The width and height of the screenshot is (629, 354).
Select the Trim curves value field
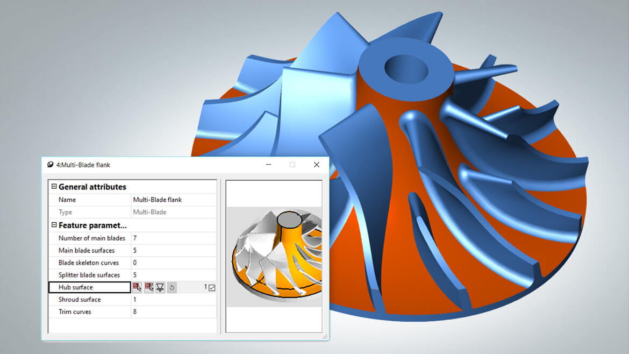click(174, 312)
